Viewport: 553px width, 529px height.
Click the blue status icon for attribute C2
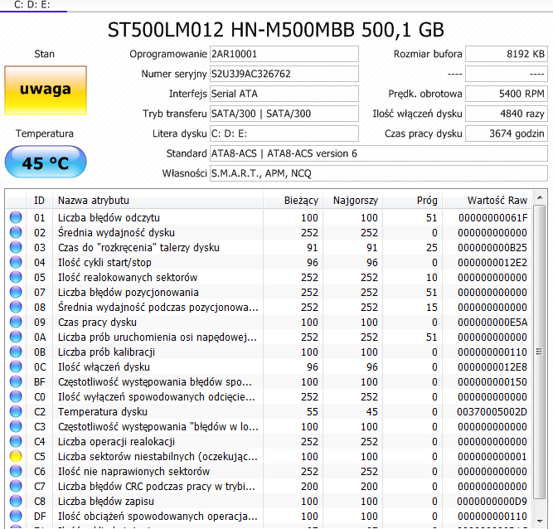click(16, 411)
